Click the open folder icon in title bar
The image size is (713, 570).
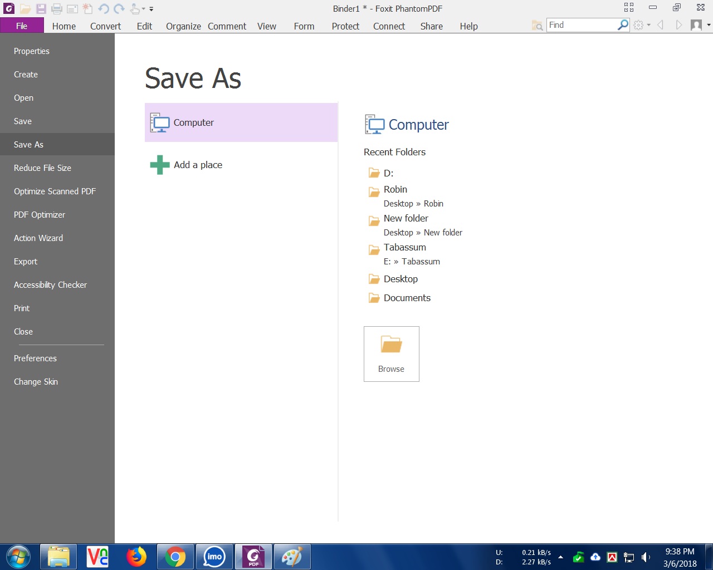(x=26, y=8)
